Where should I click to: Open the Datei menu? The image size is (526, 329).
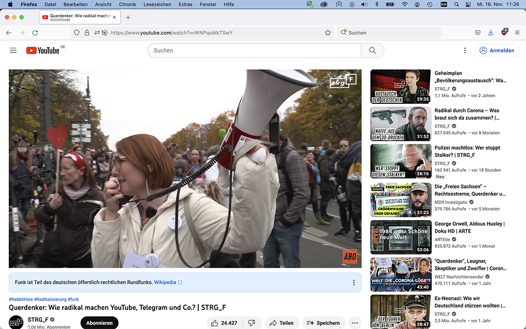(x=50, y=4)
